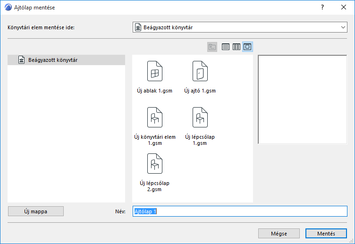
Task: Switch to list view icon
Action: point(226,47)
